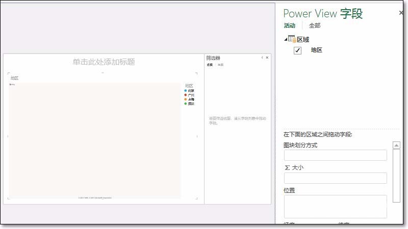The width and height of the screenshot is (408, 229).
Task: Open the first filter tab under 筛选器
Action: tap(210, 65)
